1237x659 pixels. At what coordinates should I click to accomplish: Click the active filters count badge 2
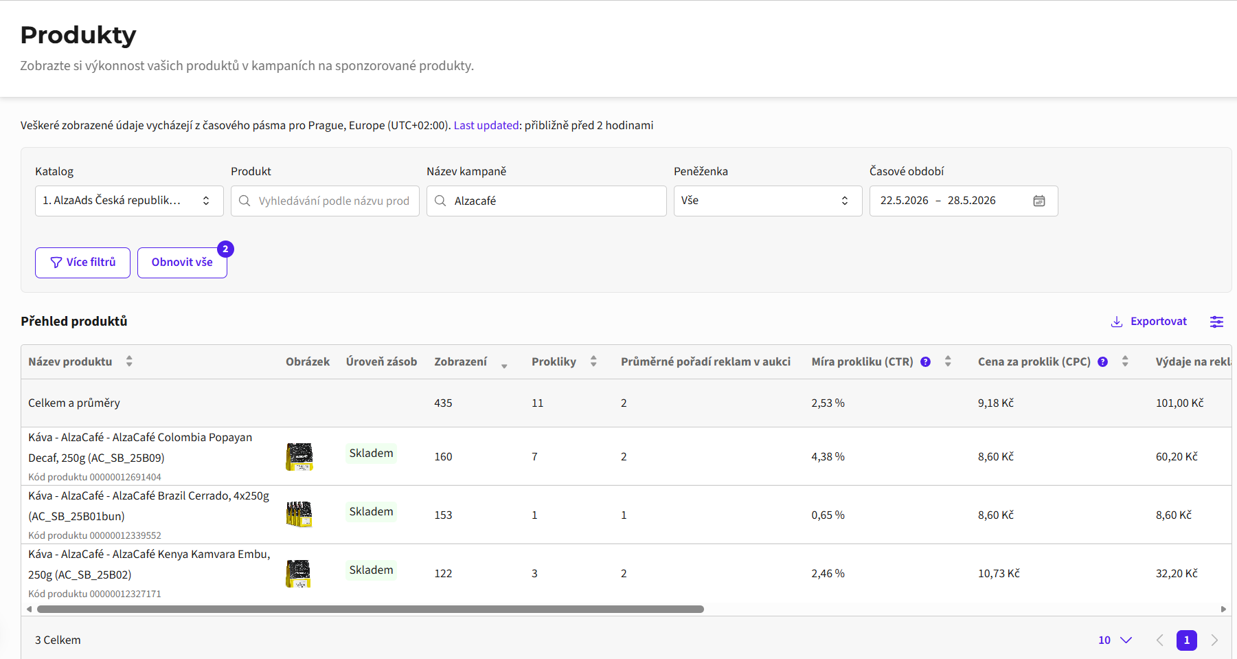click(225, 249)
